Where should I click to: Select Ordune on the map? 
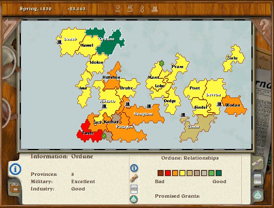point(107,39)
